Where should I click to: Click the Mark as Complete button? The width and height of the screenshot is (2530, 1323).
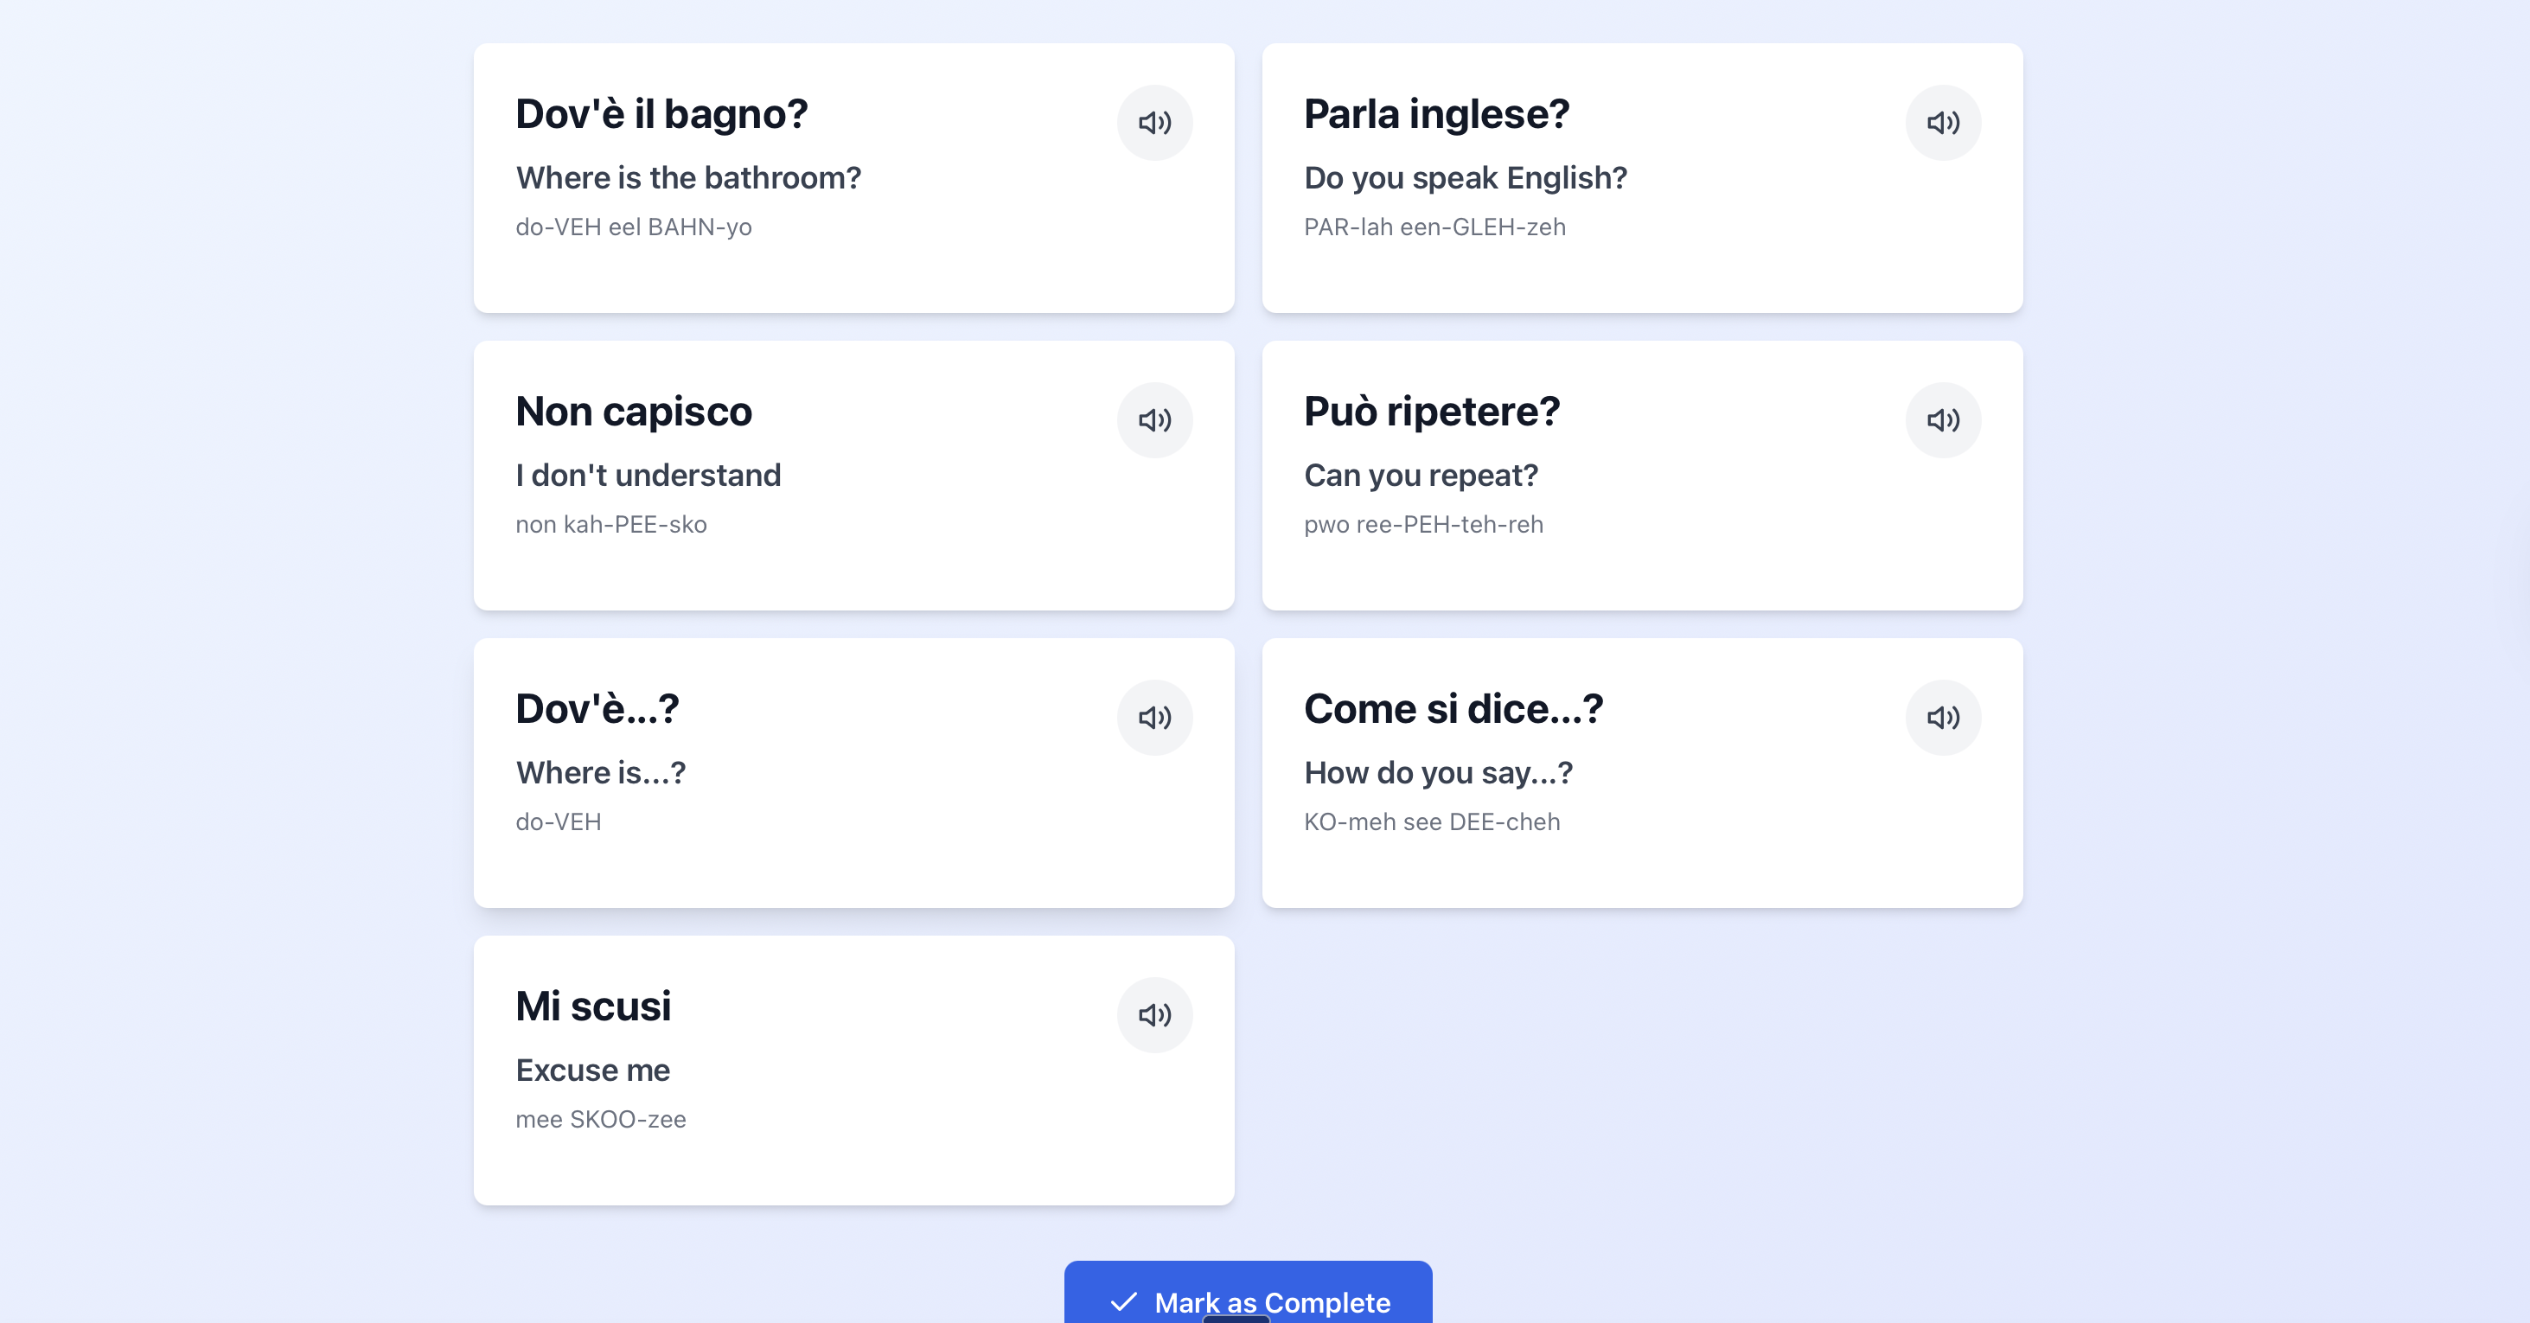1248,1293
